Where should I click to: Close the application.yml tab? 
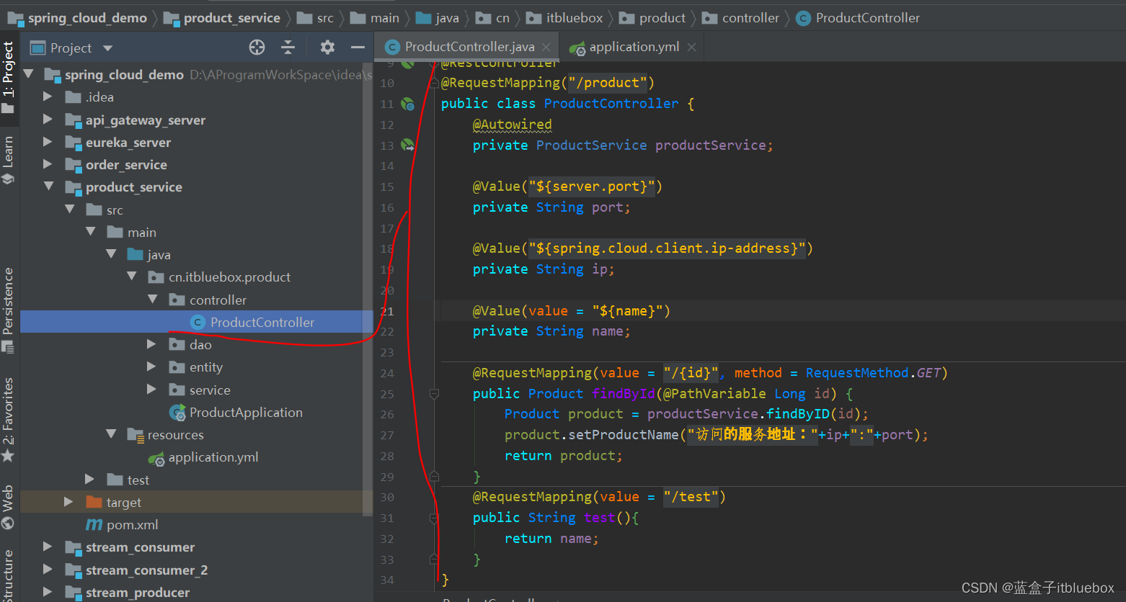click(691, 47)
